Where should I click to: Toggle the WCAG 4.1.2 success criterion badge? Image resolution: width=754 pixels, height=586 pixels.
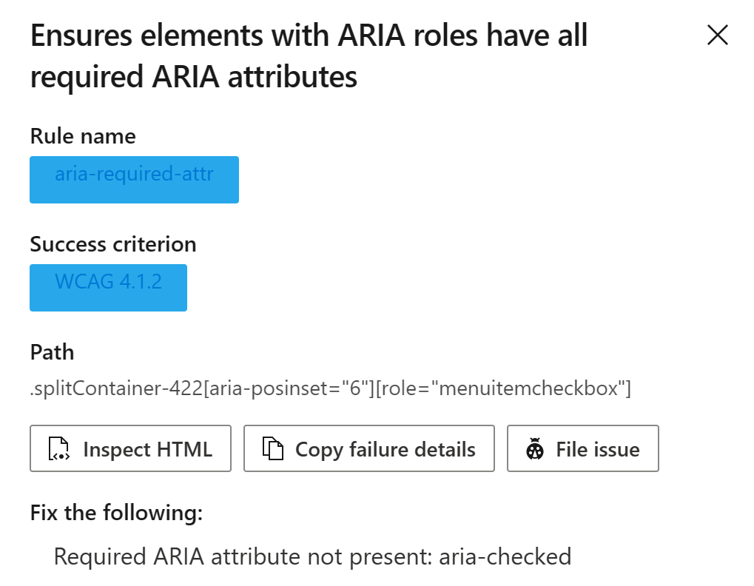tap(108, 287)
